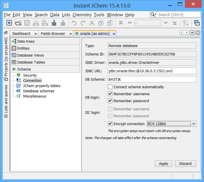204x182 pixels.
Task: Open the Security schema node
Action: point(30,75)
